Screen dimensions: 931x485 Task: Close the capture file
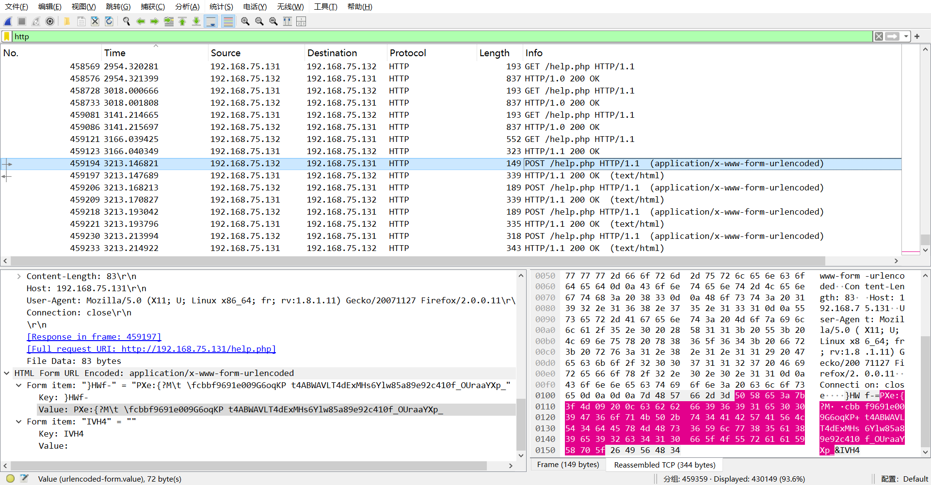click(x=95, y=21)
